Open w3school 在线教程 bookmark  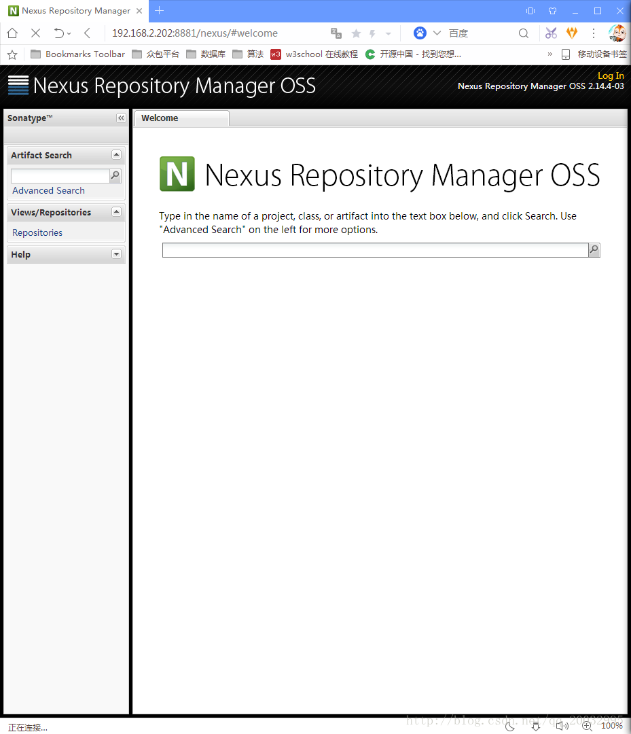point(314,54)
